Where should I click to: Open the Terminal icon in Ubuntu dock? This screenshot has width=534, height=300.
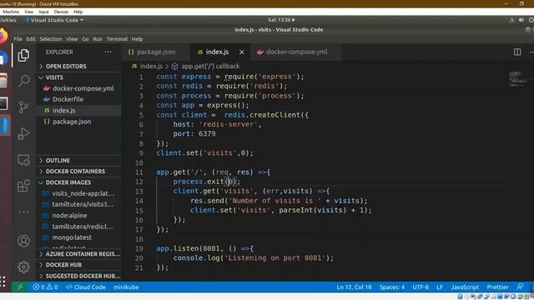(x=3, y=103)
